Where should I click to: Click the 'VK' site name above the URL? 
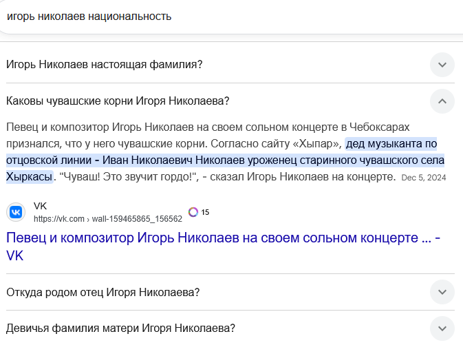pyautogui.click(x=40, y=206)
